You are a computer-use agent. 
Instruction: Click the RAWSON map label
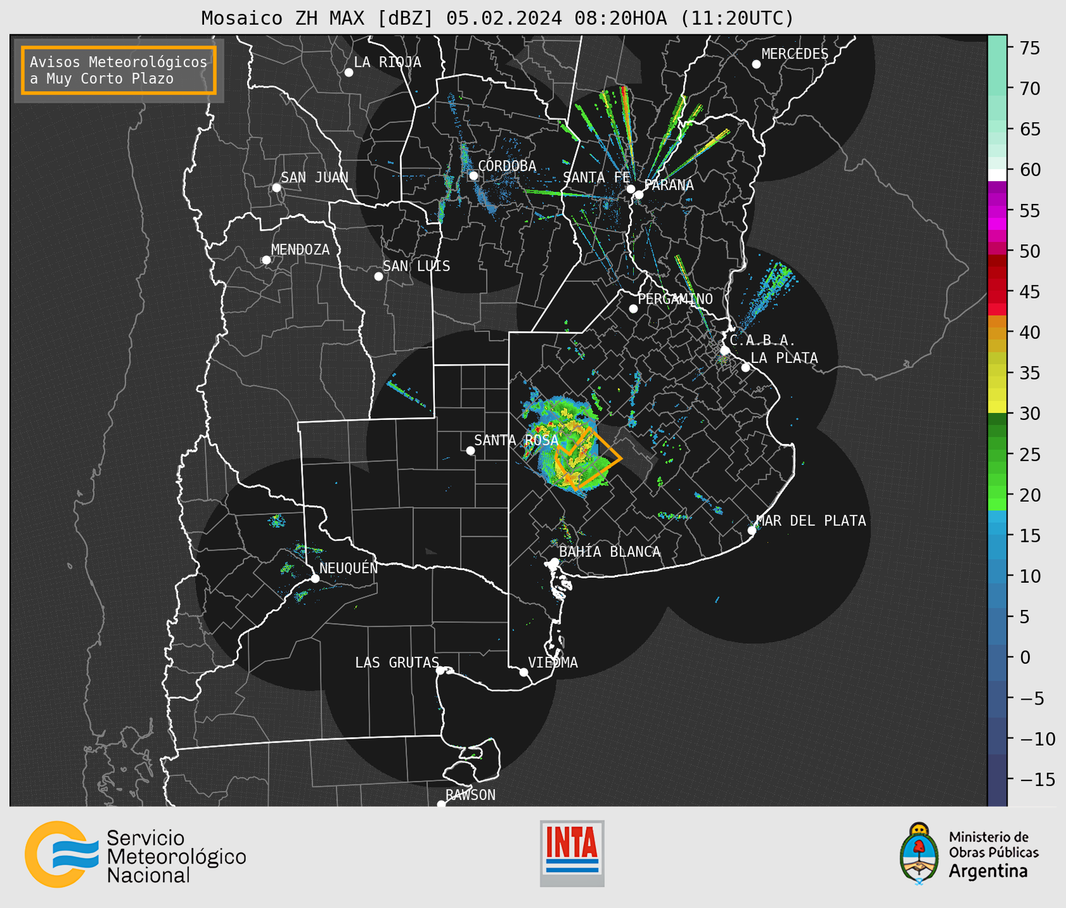[471, 795]
